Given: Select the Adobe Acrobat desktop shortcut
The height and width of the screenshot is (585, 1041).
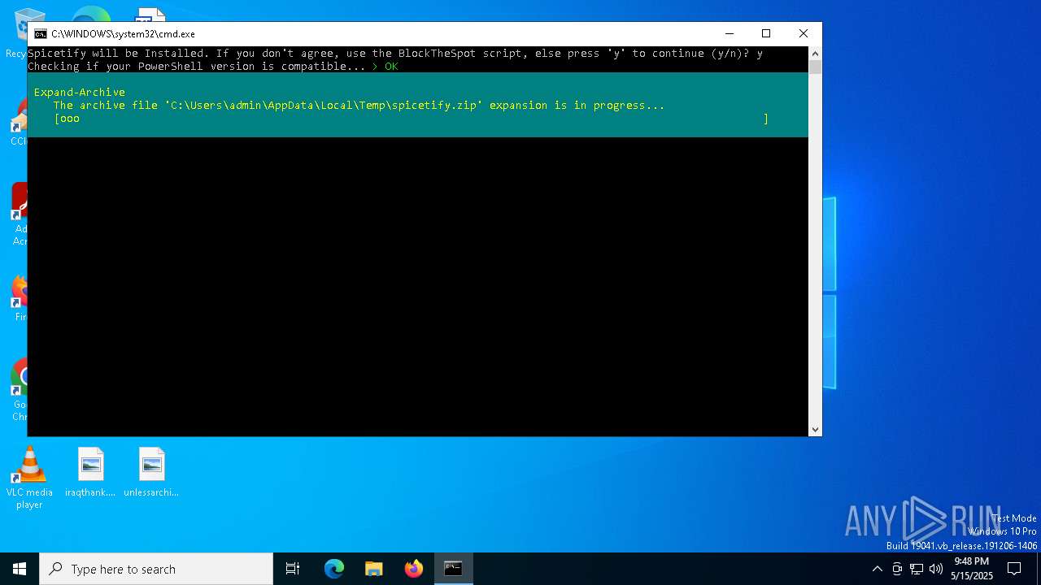Looking at the screenshot, I should pyautogui.click(x=18, y=213).
